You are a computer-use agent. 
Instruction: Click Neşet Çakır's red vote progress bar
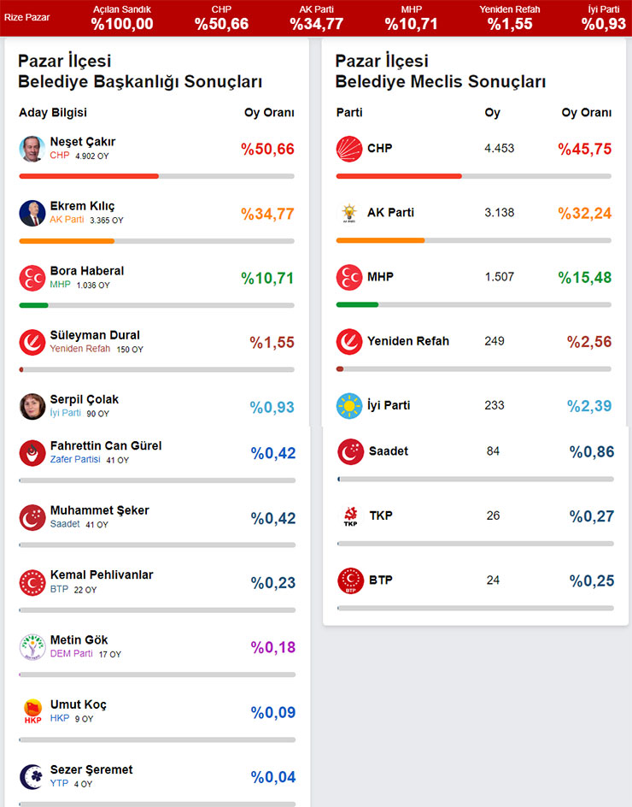click(89, 176)
